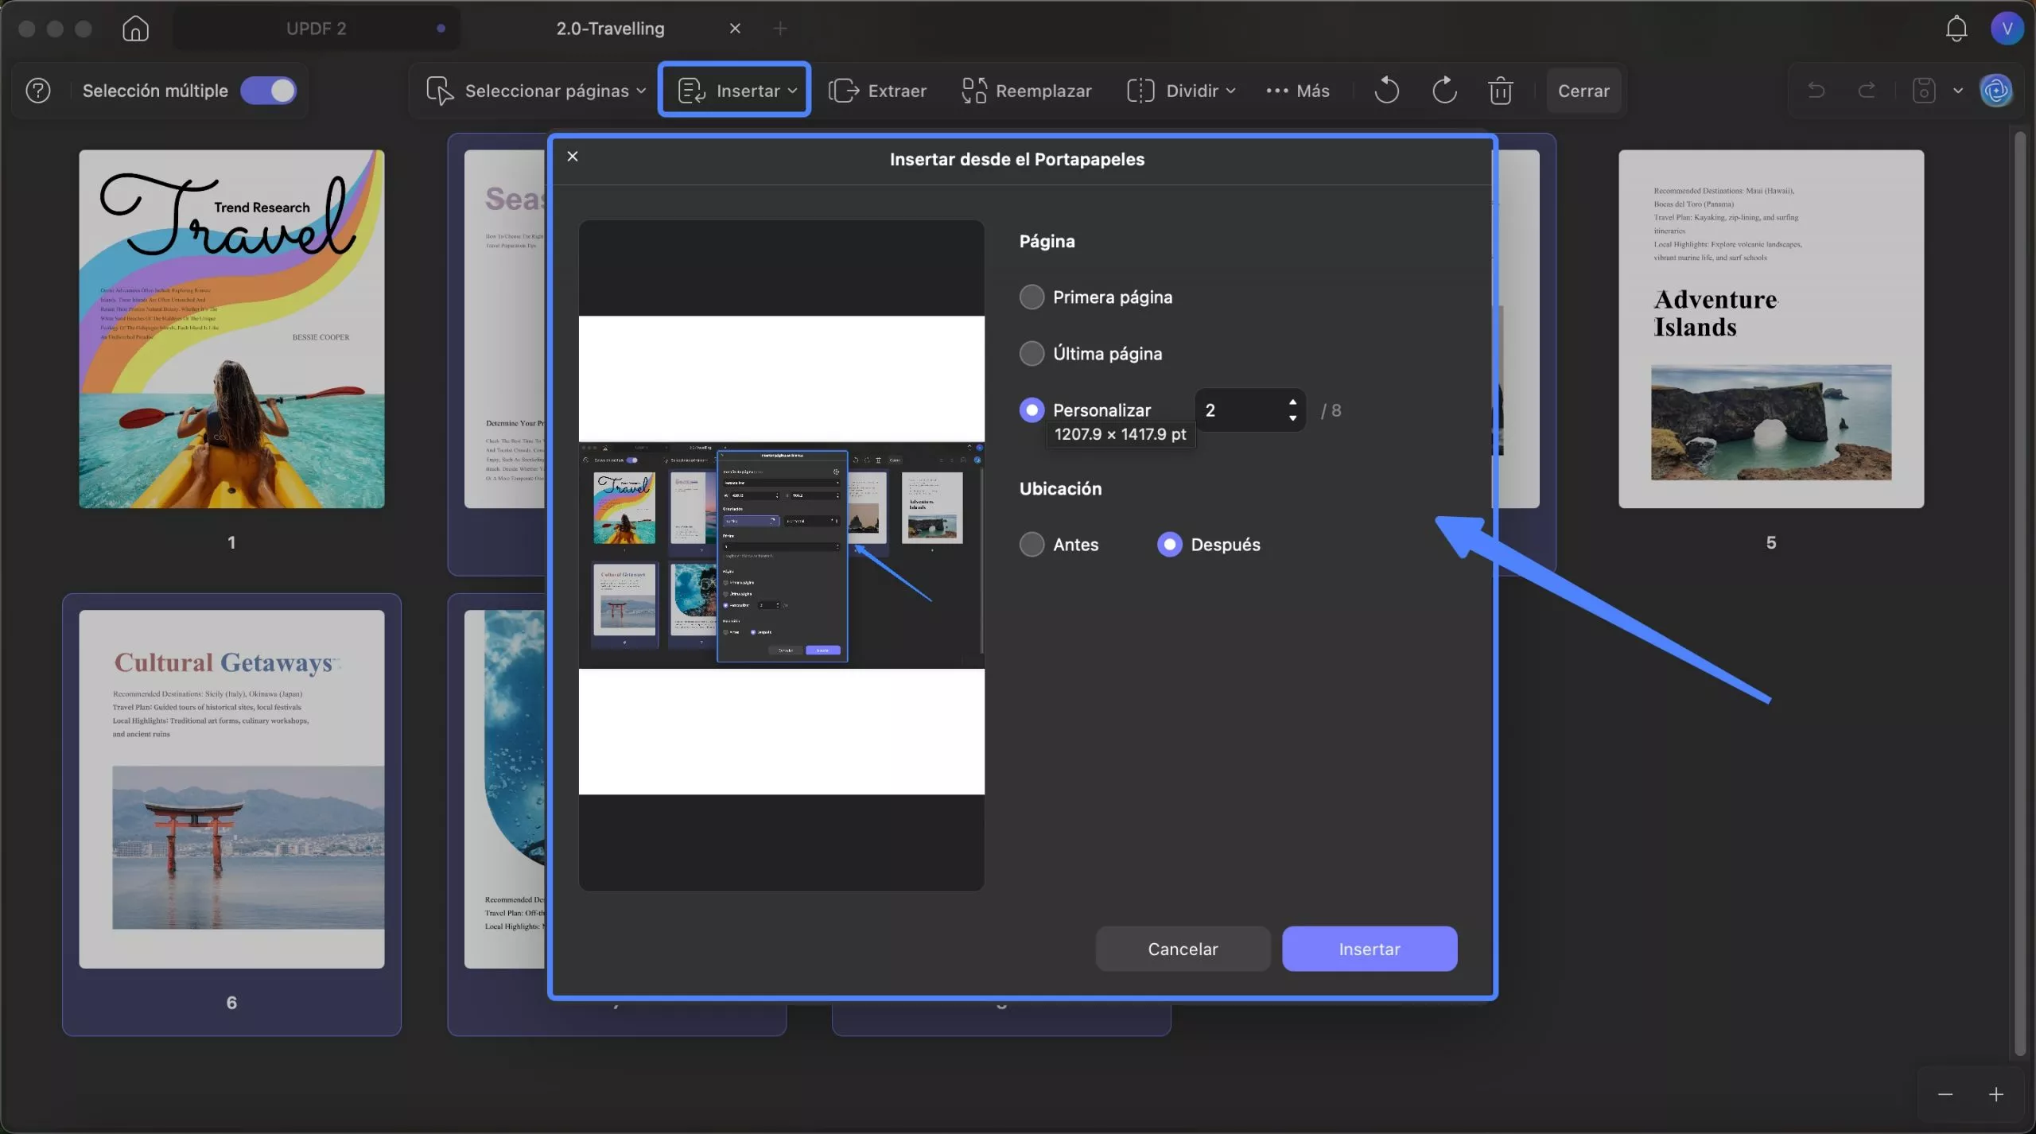Add a new tab with plus
The image size is (2036, 1134).
point(780,29)
